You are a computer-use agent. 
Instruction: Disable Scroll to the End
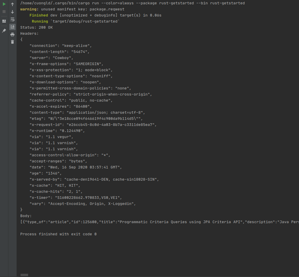(x=12, y=27)
